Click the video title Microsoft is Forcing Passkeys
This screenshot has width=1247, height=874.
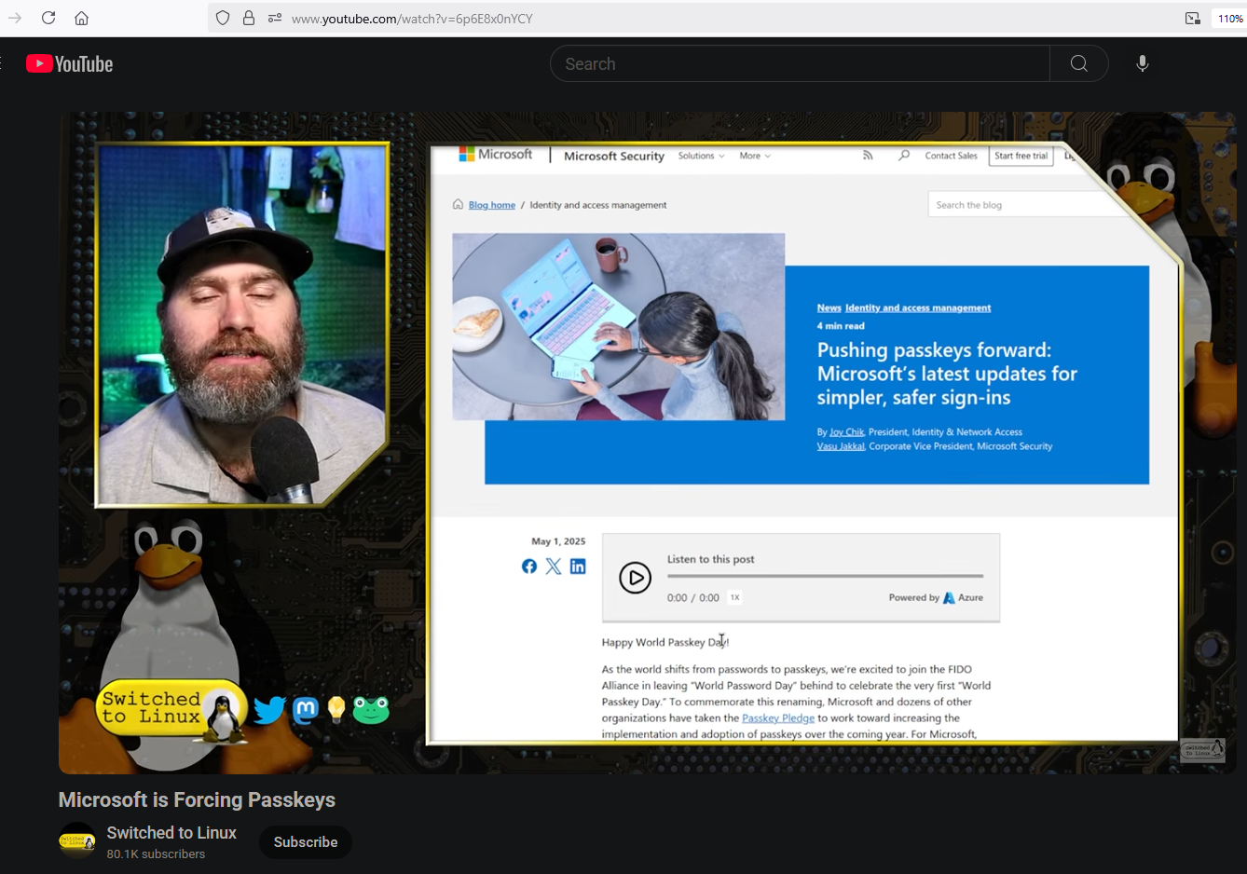click(x=197, y=799)
